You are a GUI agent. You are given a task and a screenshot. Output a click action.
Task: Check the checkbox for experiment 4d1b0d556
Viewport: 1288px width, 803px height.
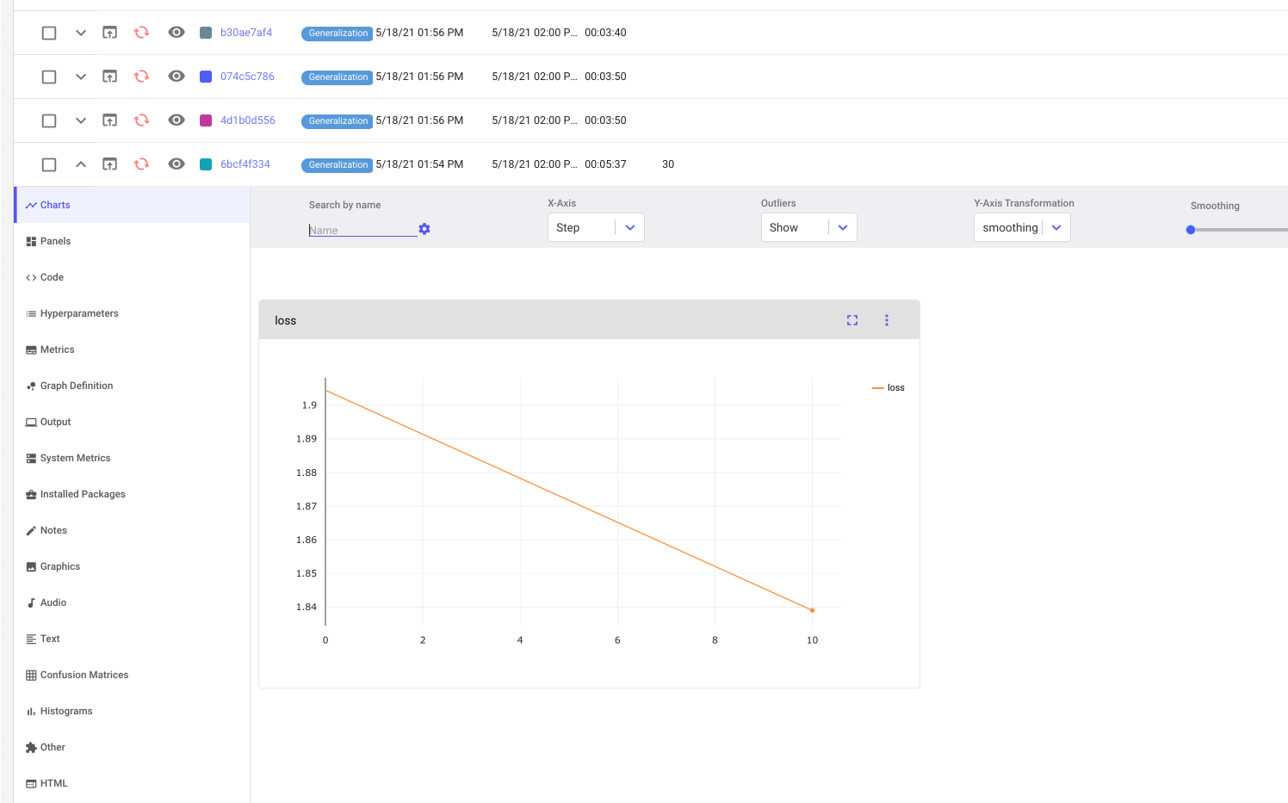pos(49,120)
